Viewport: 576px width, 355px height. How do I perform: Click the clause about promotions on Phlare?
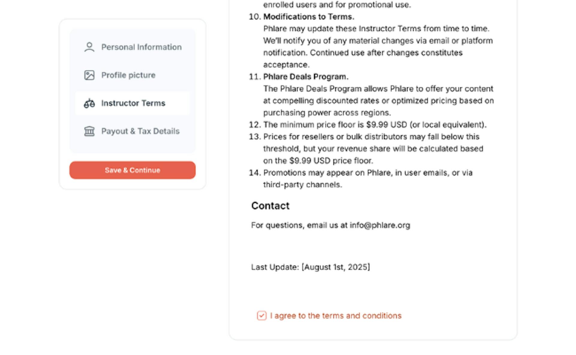pyautogui.click(x=368, y=173)
